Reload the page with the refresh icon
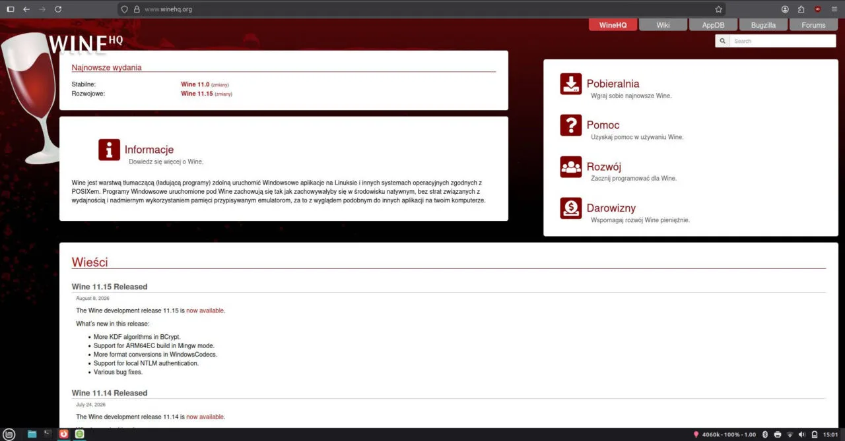The height and width of the screenshot is (441, 845). click(58, 9)
